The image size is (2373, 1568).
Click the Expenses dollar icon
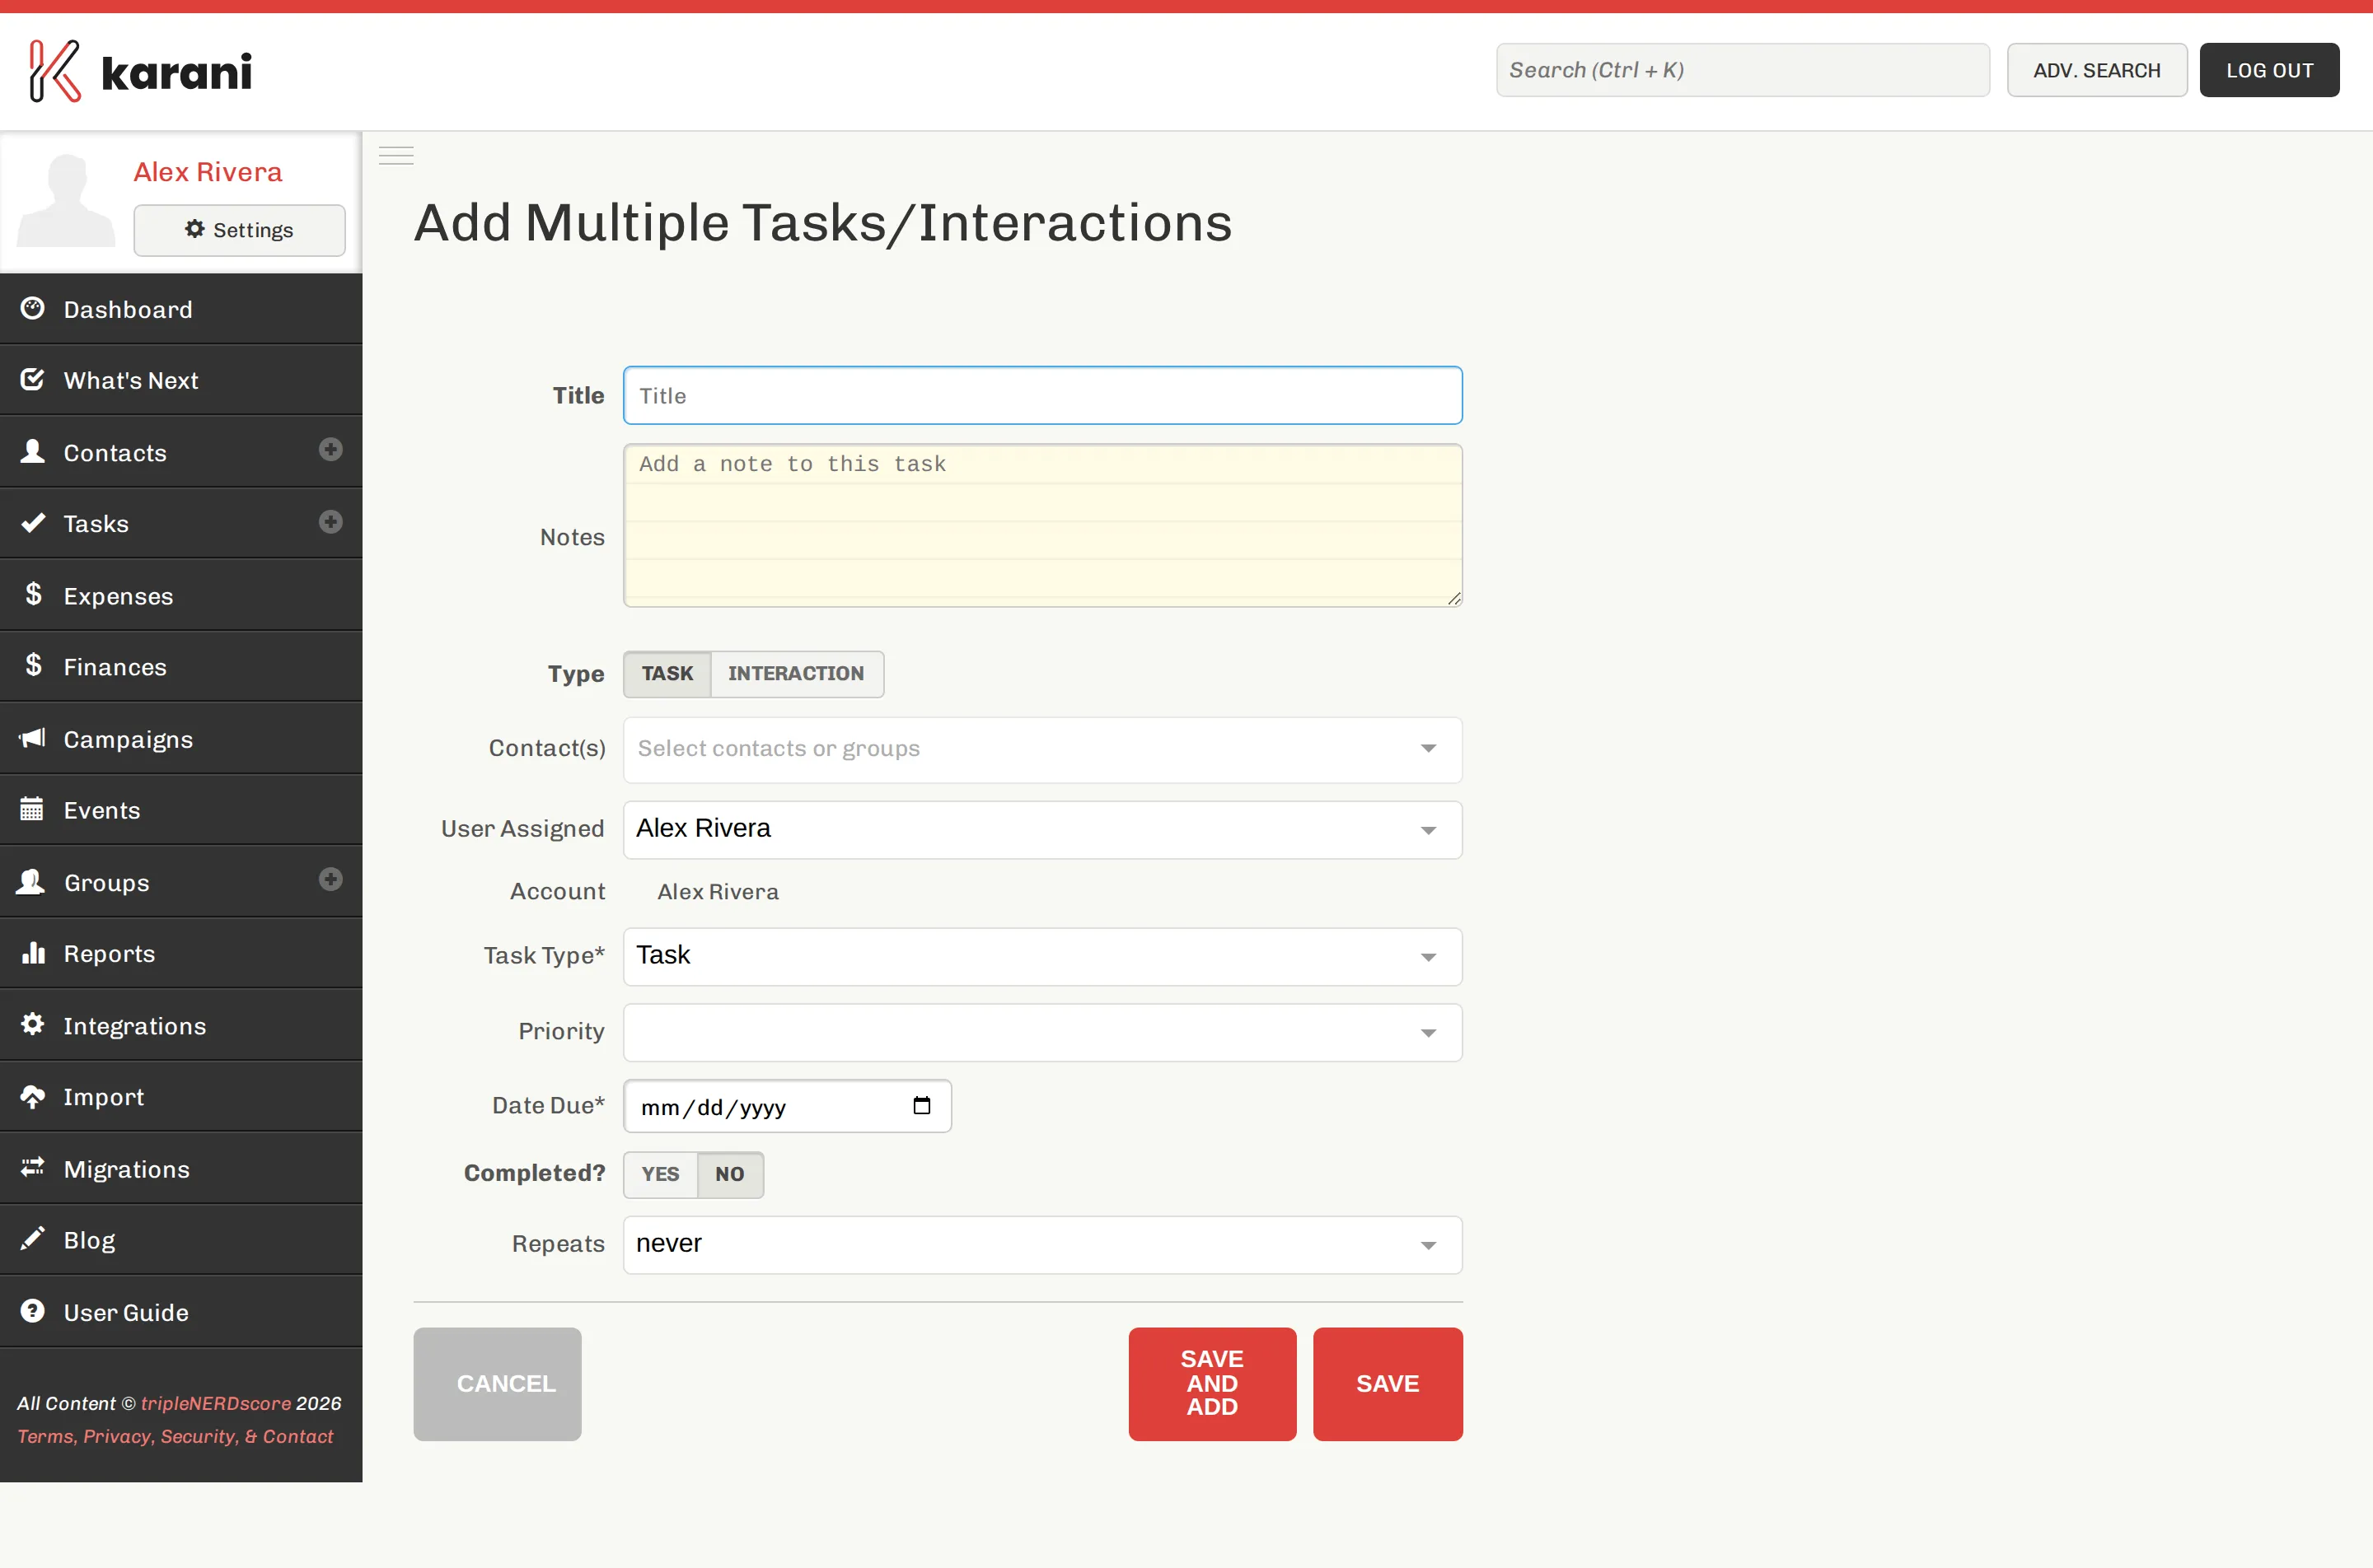tap(33, 594)
